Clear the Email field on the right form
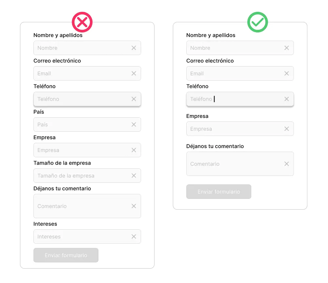The height and width of the screenshot is (283, 328). tap(286, 73)
